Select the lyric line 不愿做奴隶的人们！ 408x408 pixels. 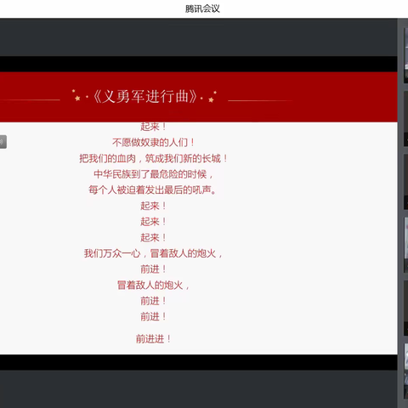[153, 142]
